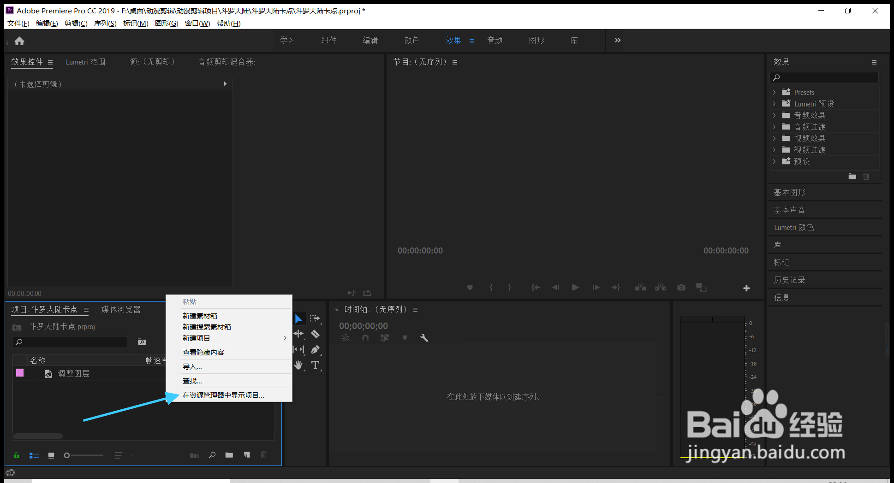
Task: Click Create new search bin icon
Action: click(142, 342)
